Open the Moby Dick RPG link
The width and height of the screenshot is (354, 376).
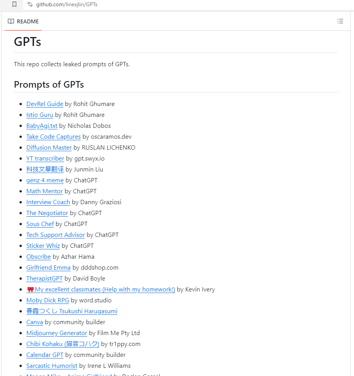point(47,300)
